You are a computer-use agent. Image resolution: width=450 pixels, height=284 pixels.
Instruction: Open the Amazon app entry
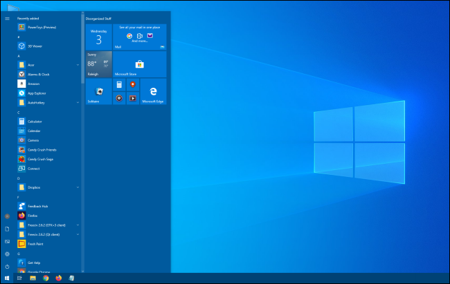[x=33, y=84]
